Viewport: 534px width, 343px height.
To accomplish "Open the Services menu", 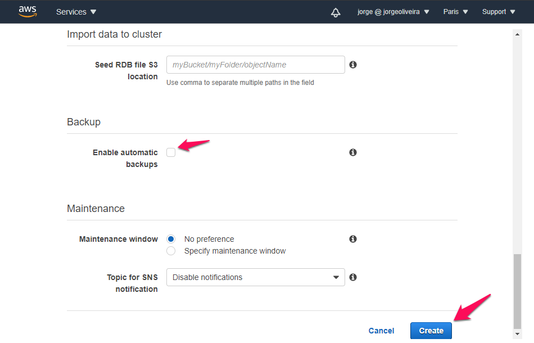I will 76,12.
